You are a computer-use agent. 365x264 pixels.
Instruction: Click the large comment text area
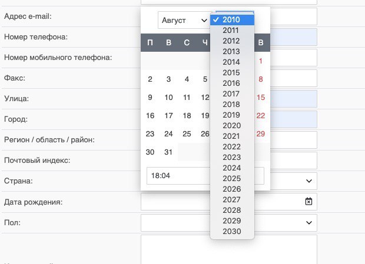pyautogui.click(x=229, y=249)
